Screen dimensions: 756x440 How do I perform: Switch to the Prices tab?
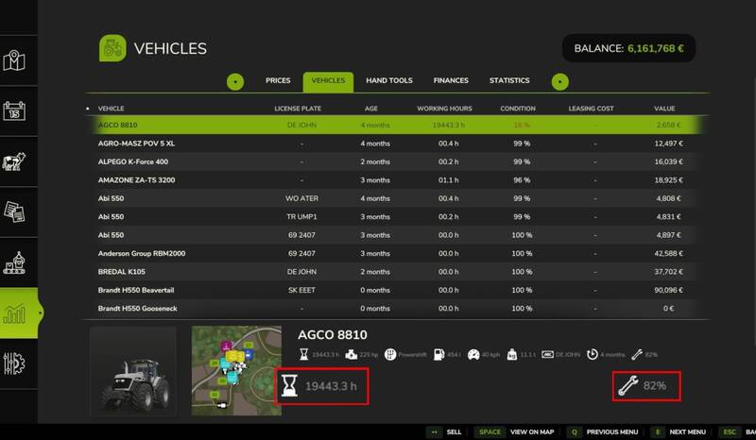click(x=278, y=81)
